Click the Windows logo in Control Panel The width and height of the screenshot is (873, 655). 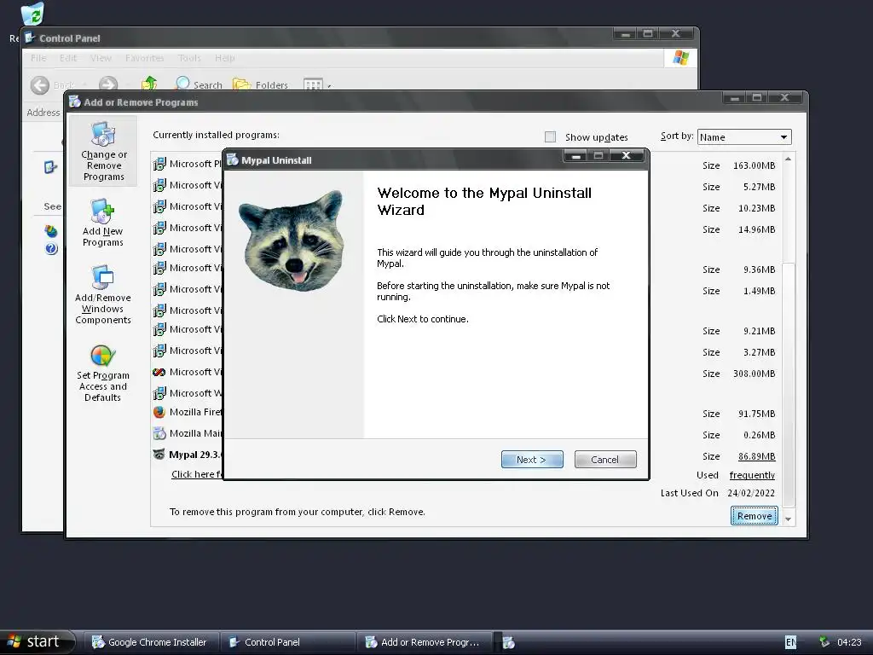[680, 58]
